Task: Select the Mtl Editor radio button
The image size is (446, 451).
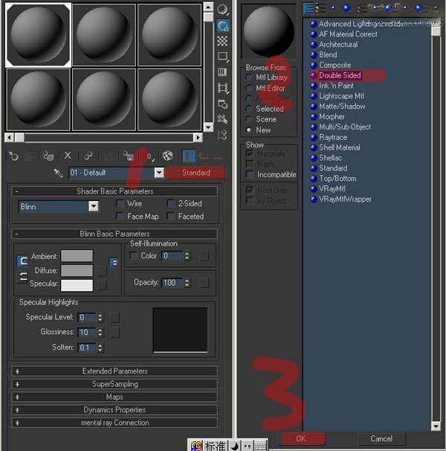Action: 248,88
